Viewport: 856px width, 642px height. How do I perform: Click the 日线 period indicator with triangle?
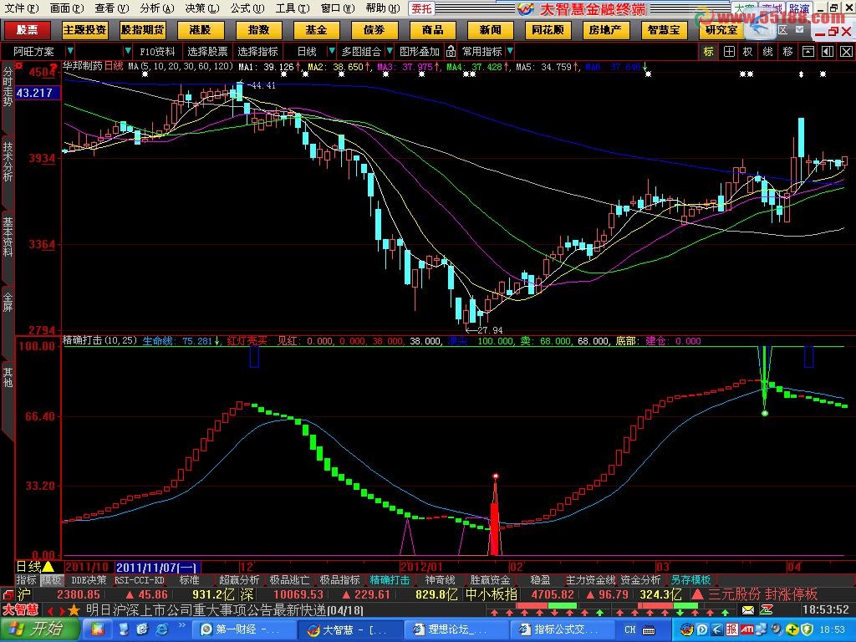click(x=35, y=568)
